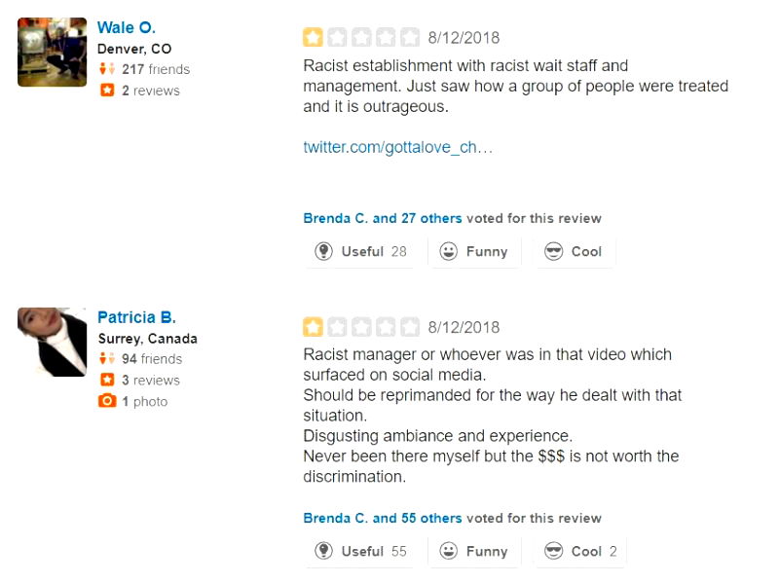Screen dimensions: 779x584
Task: Mark Wale O.'s review as Cool
Action: tap(574, 251)
